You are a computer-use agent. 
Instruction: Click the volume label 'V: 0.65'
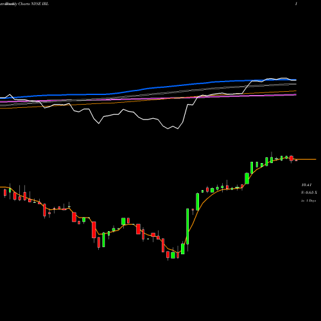(308, 193)
